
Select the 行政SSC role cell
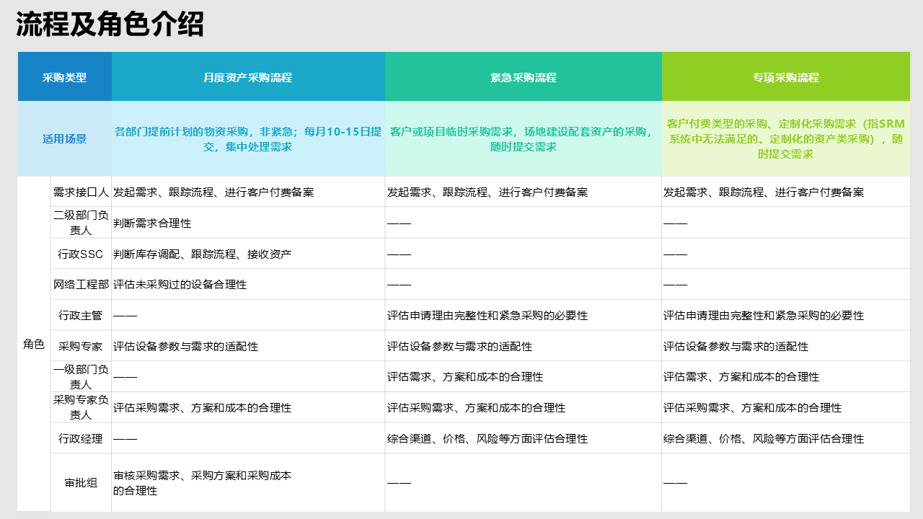tap(81, 254)
